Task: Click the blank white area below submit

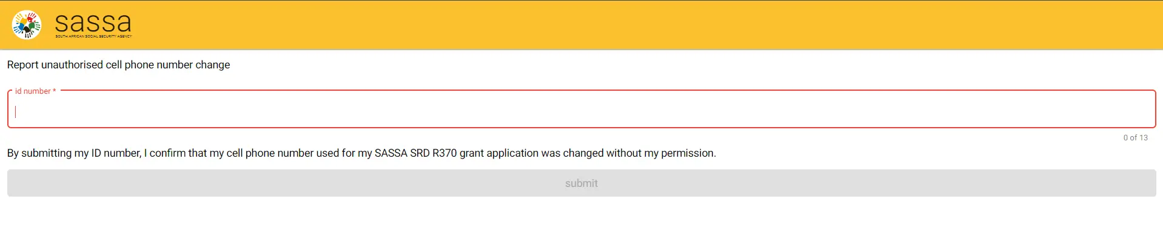Action: [x=581, y=221]
